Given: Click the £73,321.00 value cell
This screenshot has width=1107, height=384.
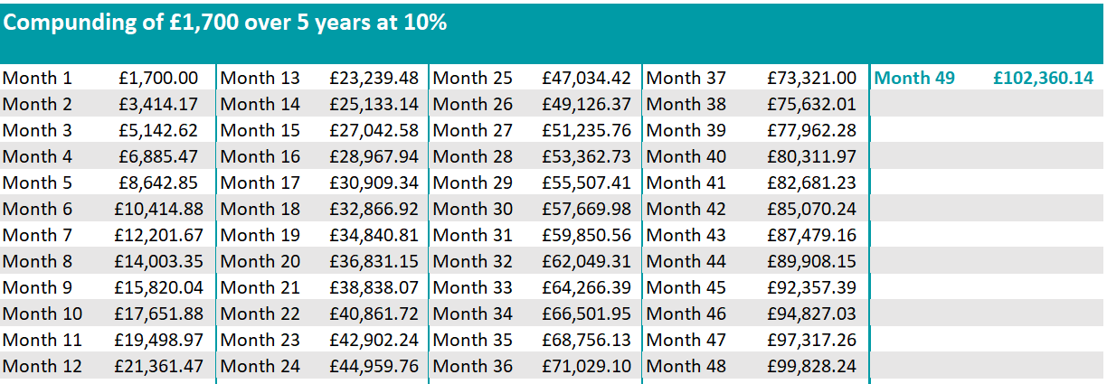Looking at the screenshot, I should [x=811, y=78].
